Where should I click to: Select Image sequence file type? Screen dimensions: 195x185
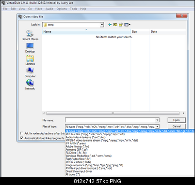tap(130, 165)
